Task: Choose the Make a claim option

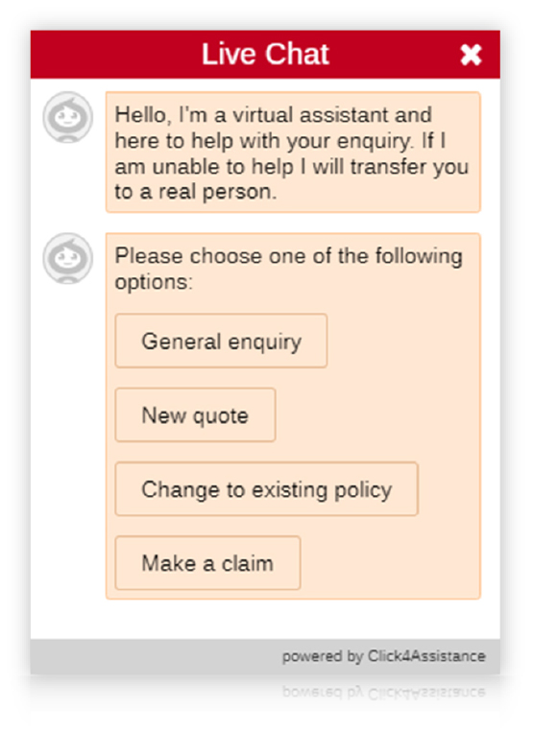Action: (207, 562)
